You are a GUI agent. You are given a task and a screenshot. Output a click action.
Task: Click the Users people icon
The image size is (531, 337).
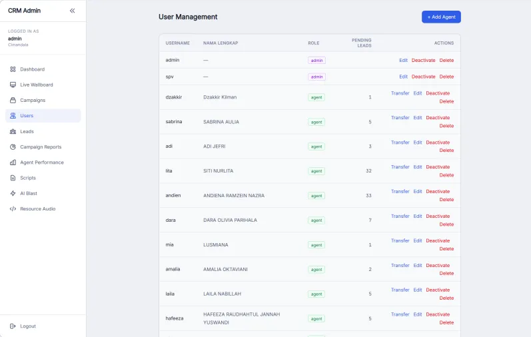tap(13, 116)
